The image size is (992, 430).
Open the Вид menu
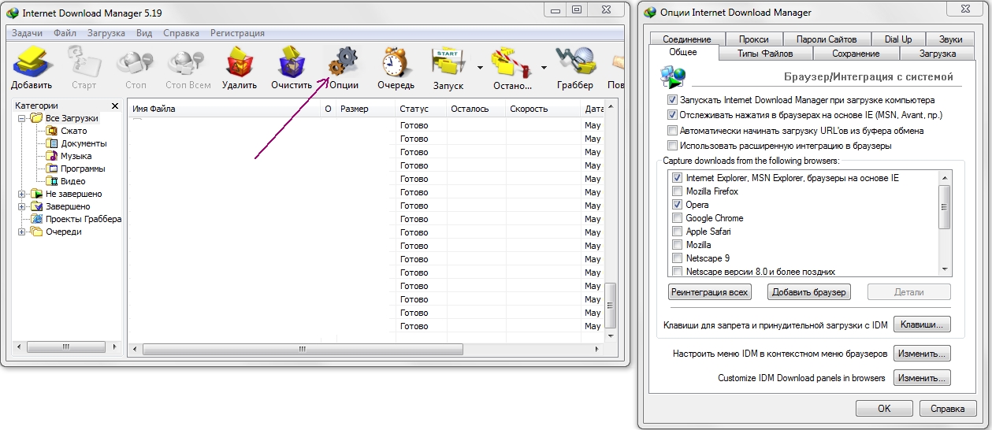click(x=144, y=33)
